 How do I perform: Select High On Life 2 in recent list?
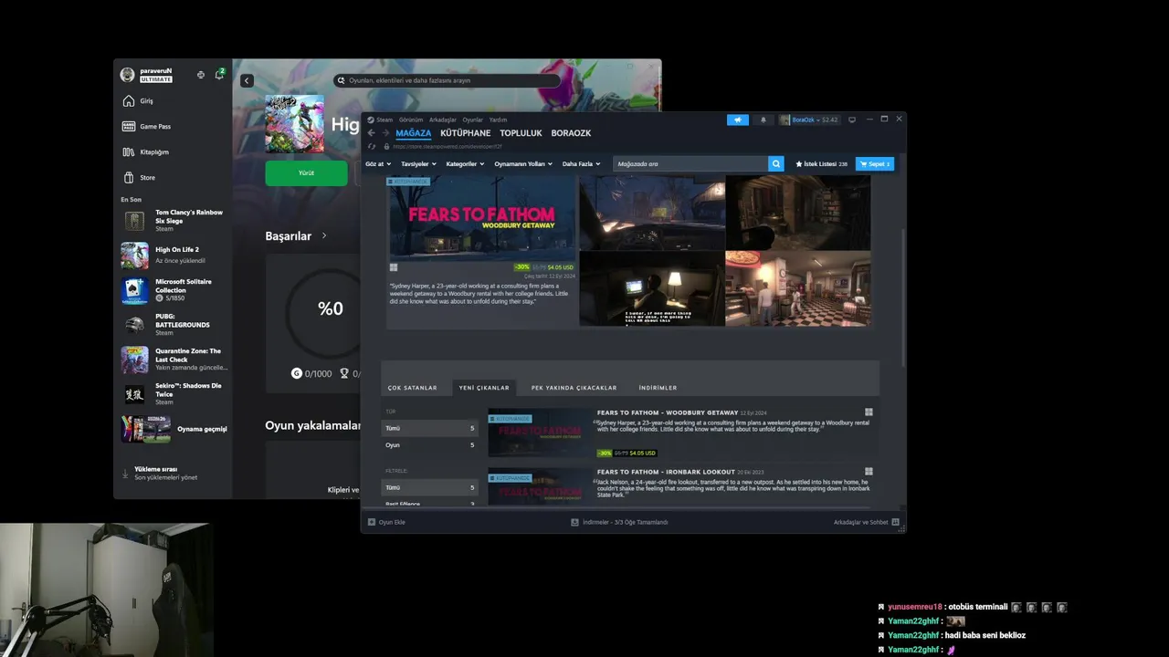pos(174,255)
